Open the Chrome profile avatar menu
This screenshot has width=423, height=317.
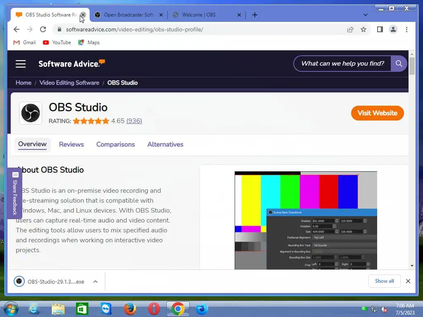tap(393, 29)
